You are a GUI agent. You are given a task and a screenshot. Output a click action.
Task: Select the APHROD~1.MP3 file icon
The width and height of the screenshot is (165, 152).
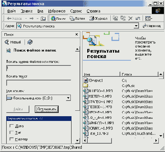click(85, 123)
